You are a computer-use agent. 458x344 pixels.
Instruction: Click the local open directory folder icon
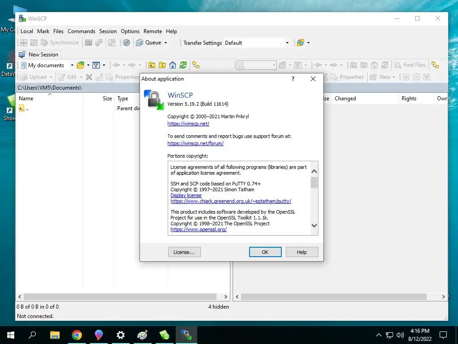(81, 65)
